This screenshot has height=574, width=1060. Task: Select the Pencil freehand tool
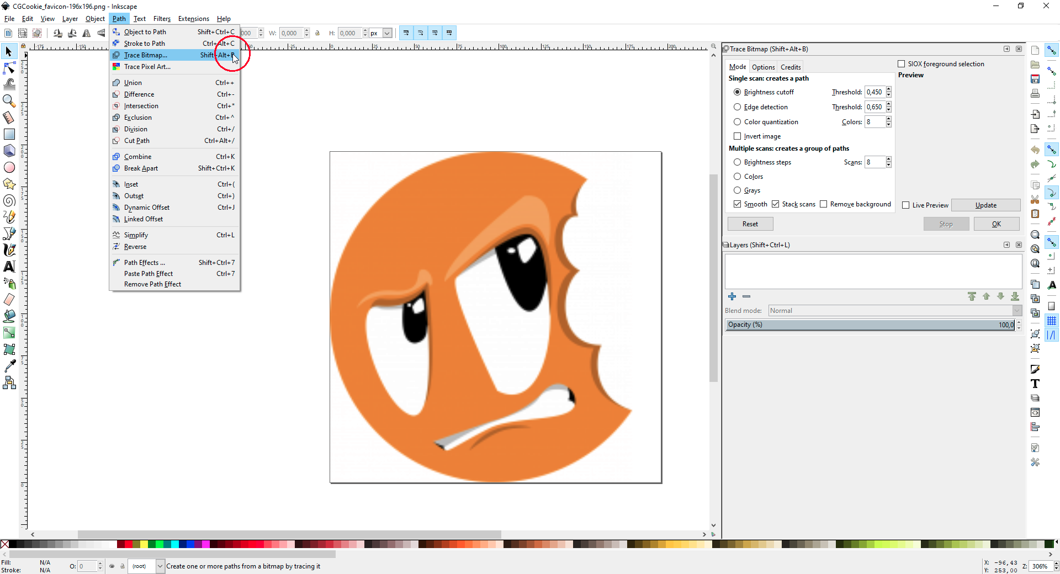(x=9, y=217)
